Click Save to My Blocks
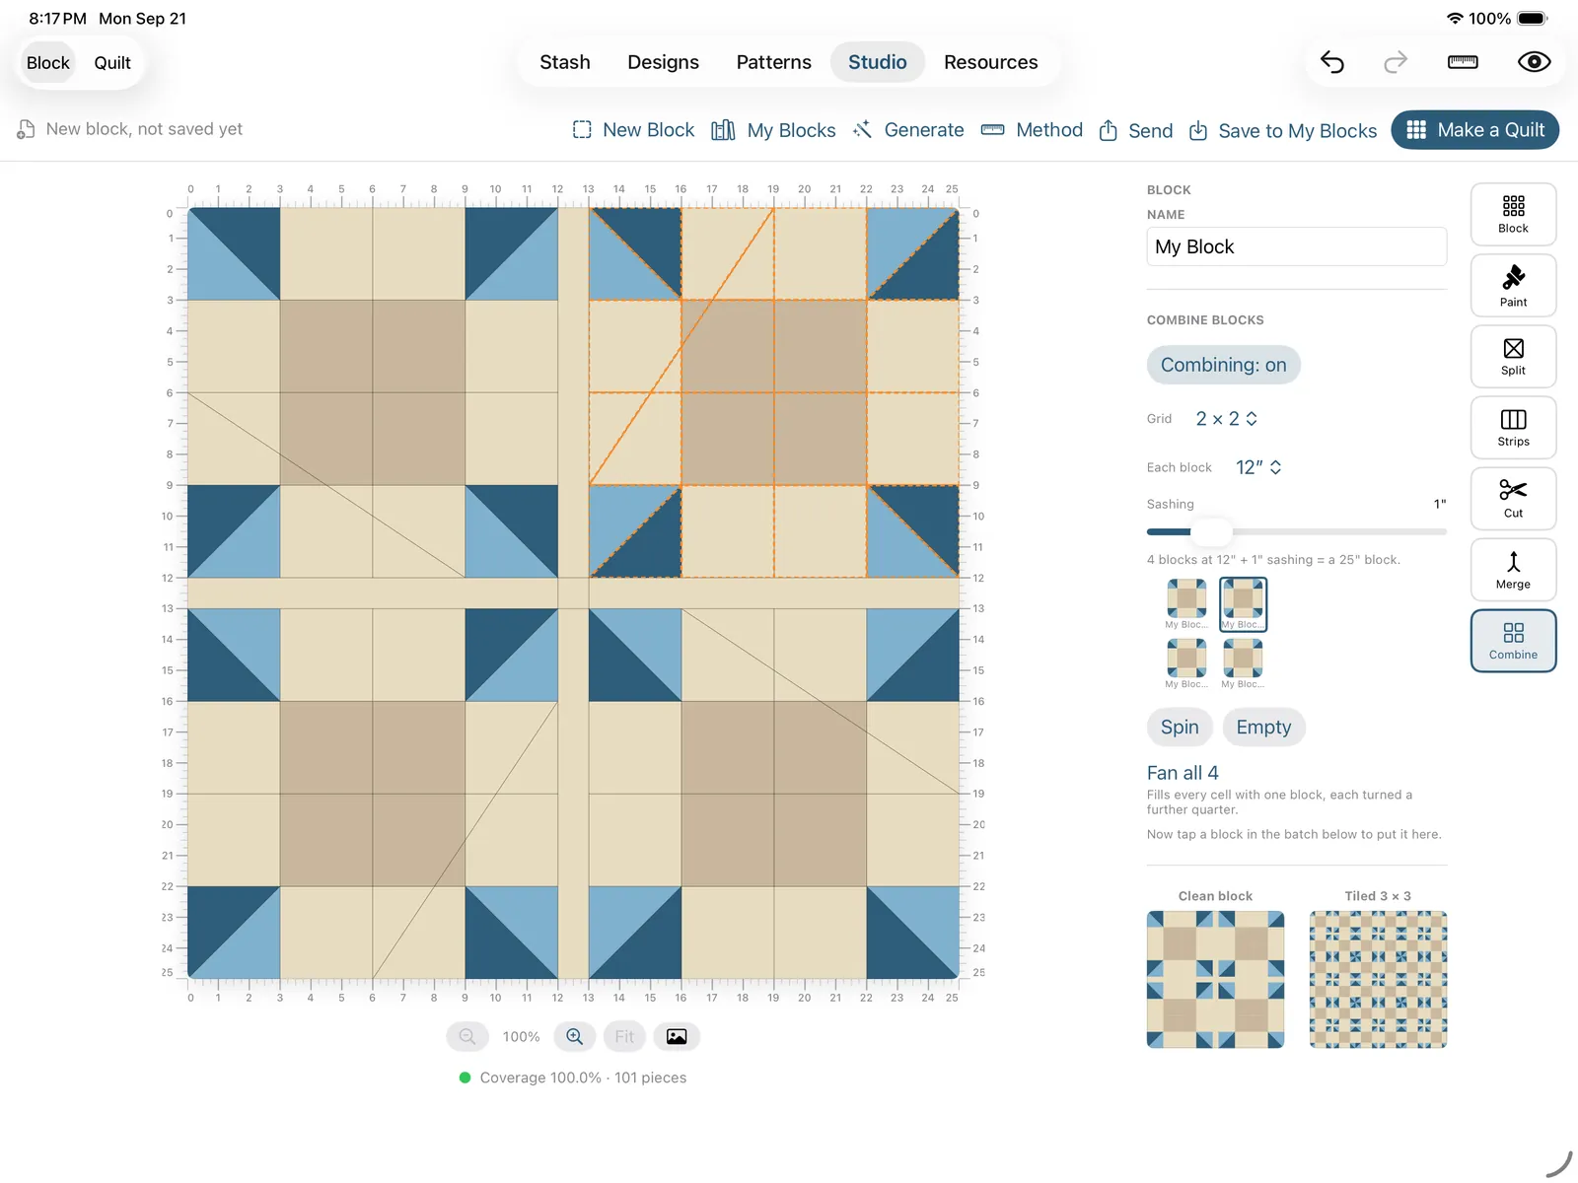 click(x=1282, y=130)
